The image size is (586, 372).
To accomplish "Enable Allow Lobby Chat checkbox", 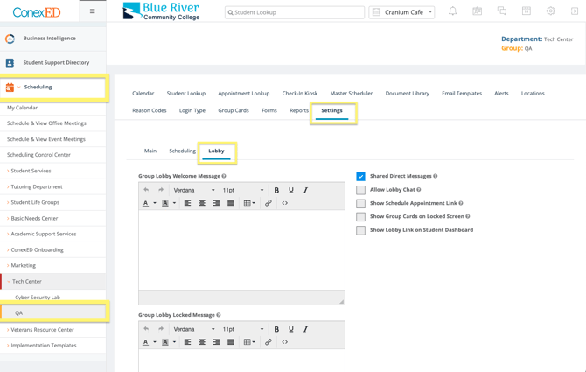I will 360,190.
